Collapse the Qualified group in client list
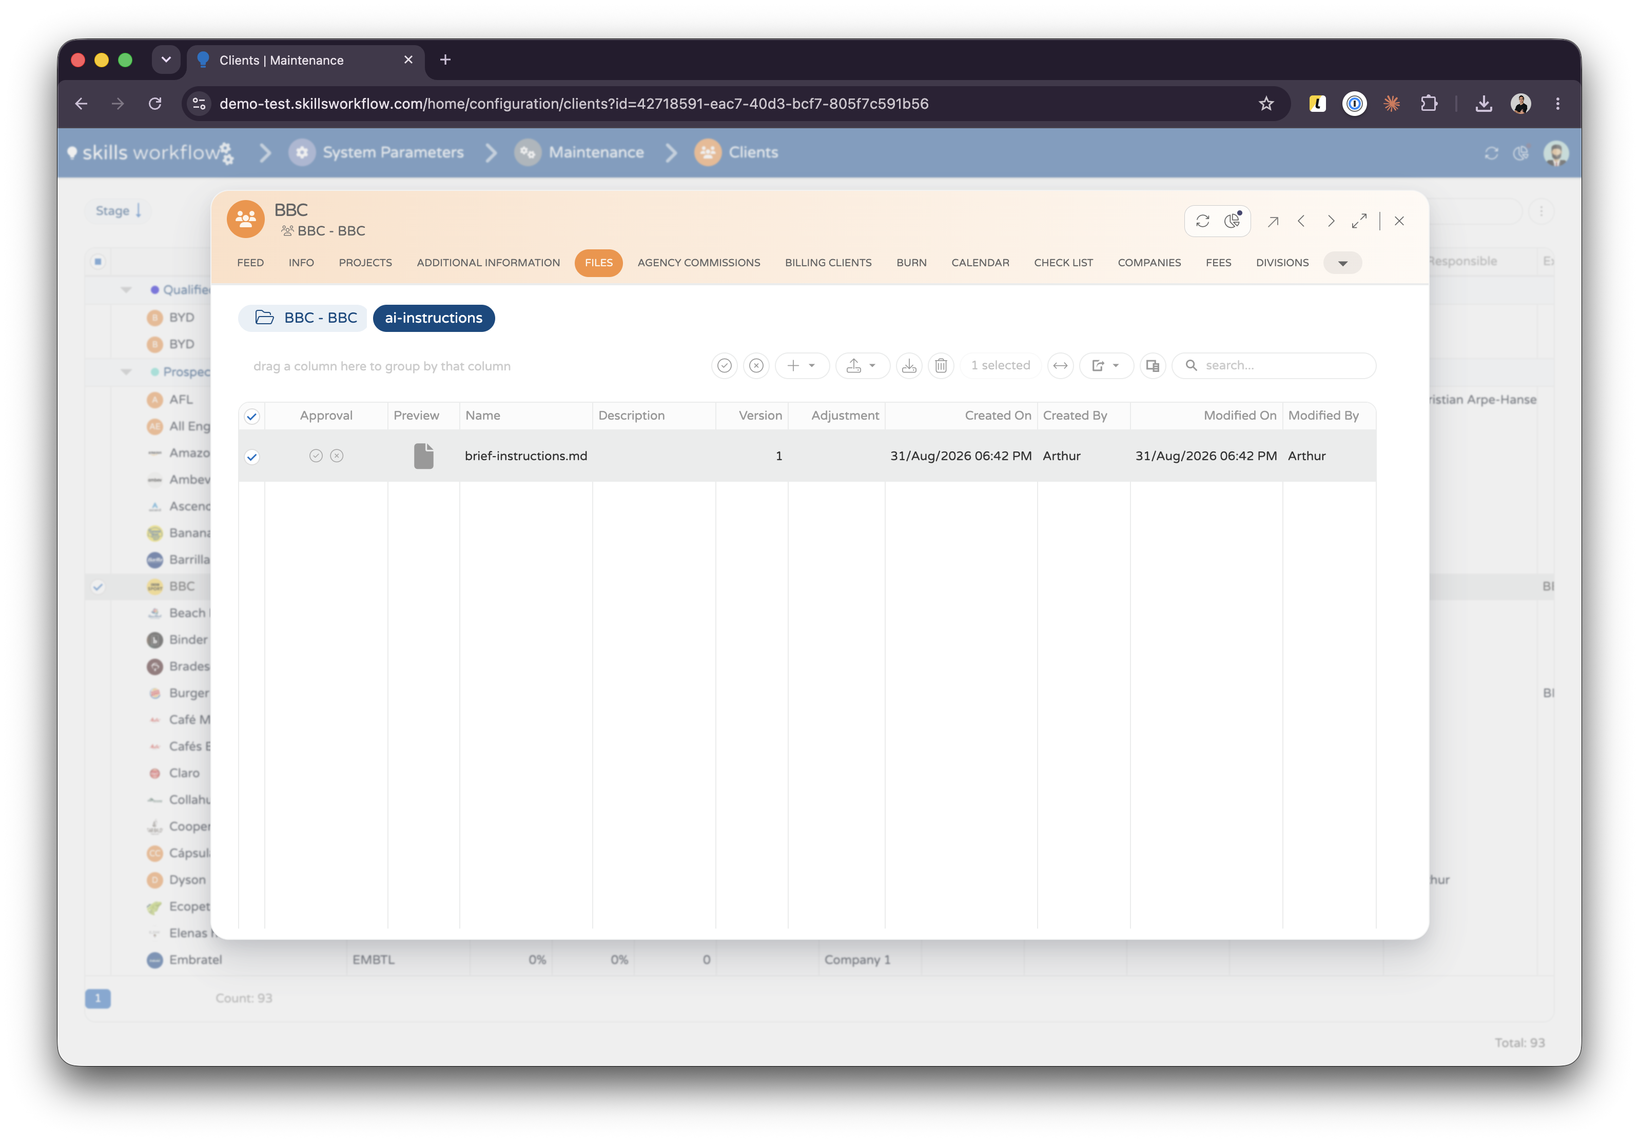The height and width of the screenshot is (1142, 1639). pyautogui.click(x=126, y=290)
